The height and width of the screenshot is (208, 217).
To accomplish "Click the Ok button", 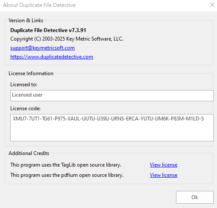I will (195, 197).
